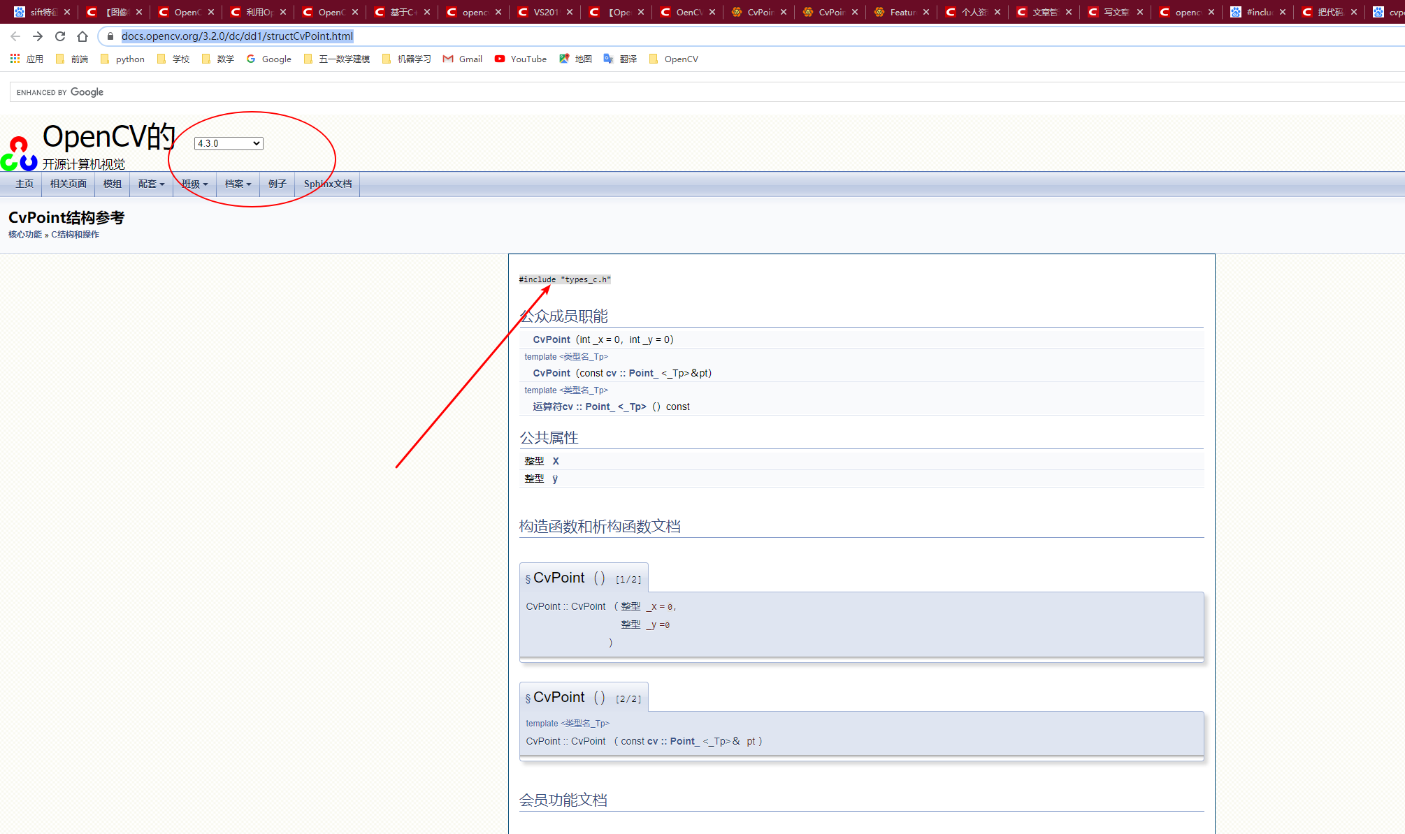Screen dimensions: 1405x834
Task: Click the OpenCV logo image
Action: tap(19, 154)
